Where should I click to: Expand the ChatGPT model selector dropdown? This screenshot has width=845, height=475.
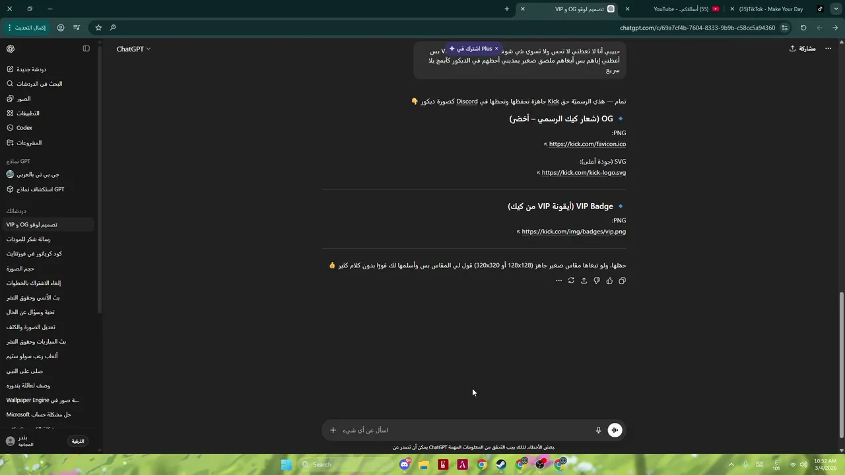[x=133, y=49]
